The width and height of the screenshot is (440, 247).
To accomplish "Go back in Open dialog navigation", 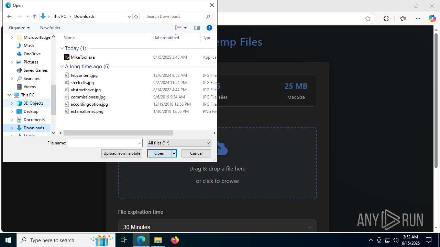I will pyautogui.click(x=9, y=16).
